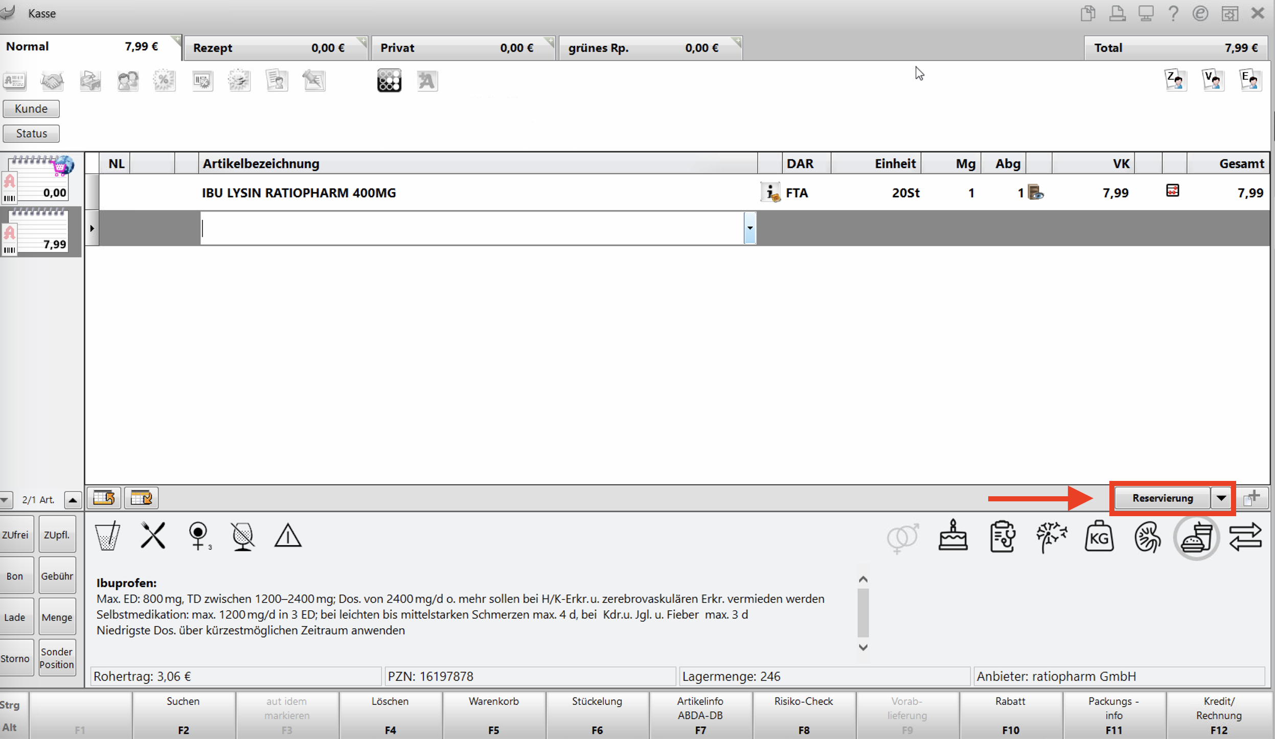The image size is (1275, 739).
Task: Click the kidney function info icon
Action: (x=1147, y=537)
